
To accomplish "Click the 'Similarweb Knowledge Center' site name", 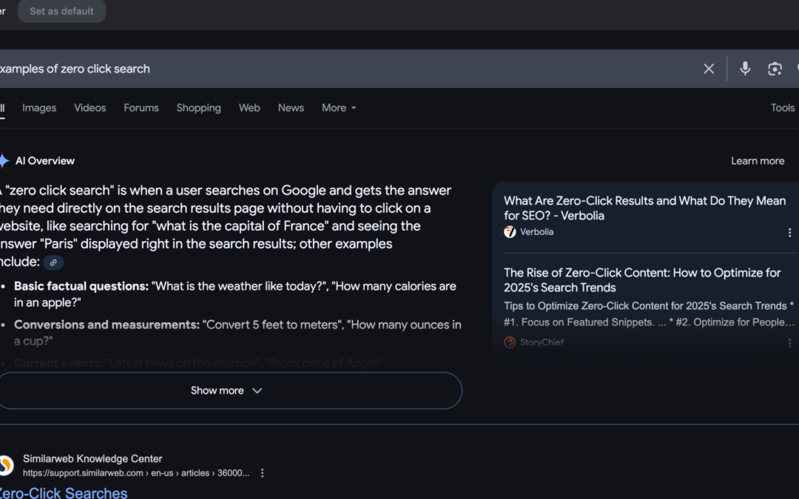I will tap(92, 459).
